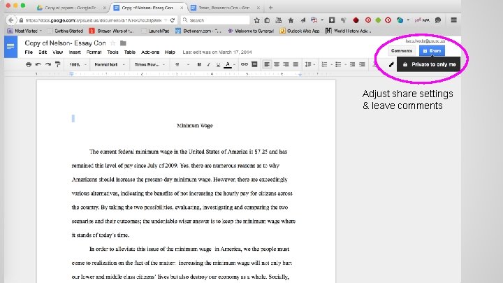
Task: Toggle bold formatting
Action: pos(199,64)
